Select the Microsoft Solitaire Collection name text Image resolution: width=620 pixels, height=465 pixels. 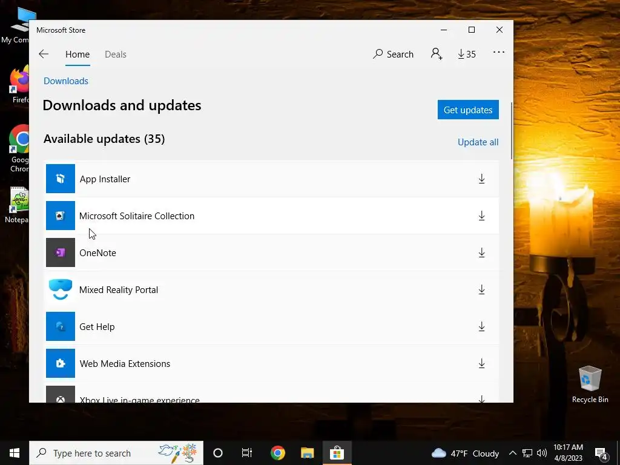coord(137,216)
